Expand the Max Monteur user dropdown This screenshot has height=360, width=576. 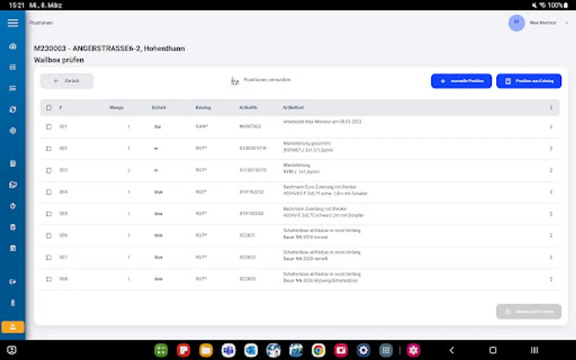coord(566,23)
